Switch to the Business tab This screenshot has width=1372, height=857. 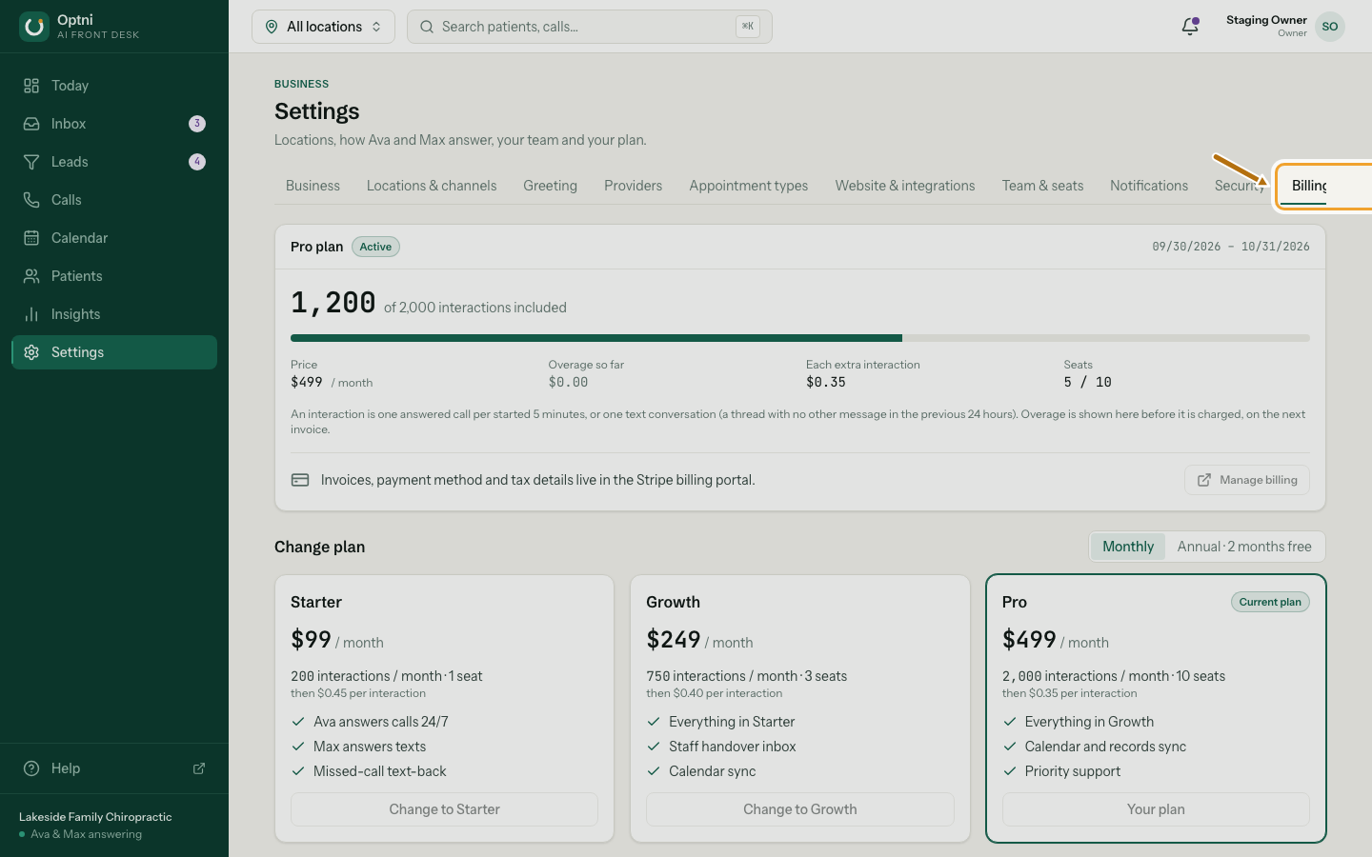point(313,186)
